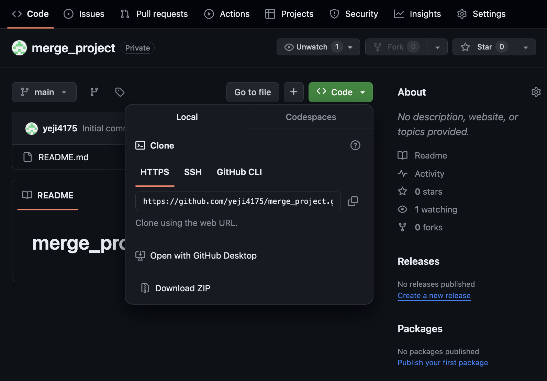Switch to the Codespaces tab
The height and width of the screenshot is (381, 547).
point(311,117)
